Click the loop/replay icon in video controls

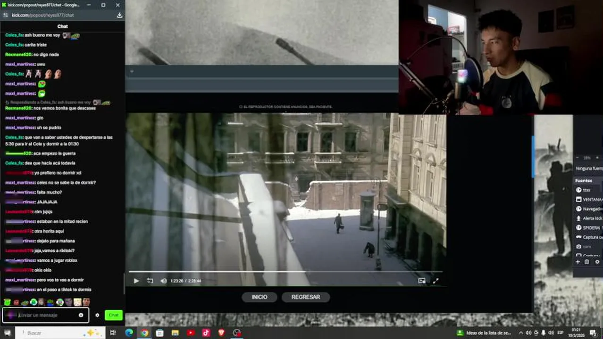click(x=150, y=281)
